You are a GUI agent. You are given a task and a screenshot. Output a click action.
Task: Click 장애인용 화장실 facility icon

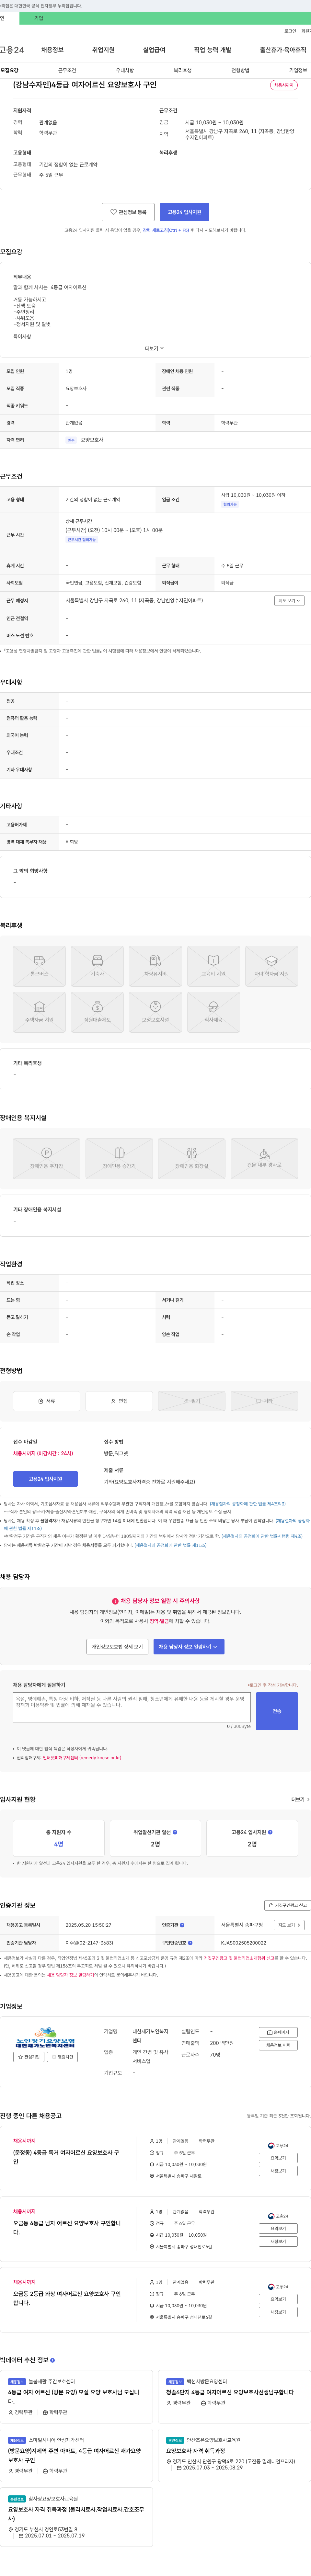point(192,1159)
